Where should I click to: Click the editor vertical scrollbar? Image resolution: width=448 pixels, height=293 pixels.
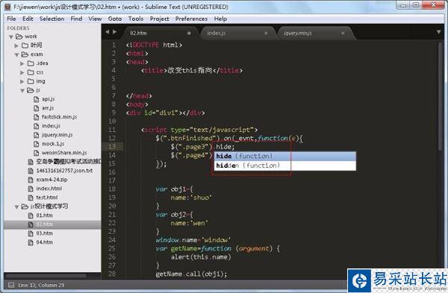(x=440, y=96)
